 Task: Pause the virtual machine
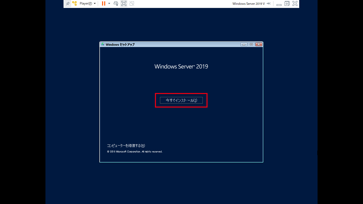point(104,4)
